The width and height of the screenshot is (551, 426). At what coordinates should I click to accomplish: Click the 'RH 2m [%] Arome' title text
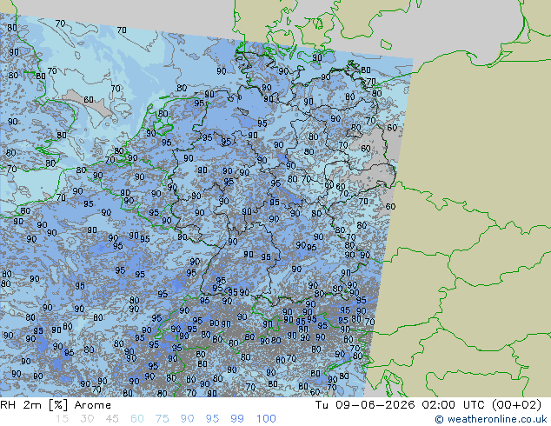tap(56, 405)
